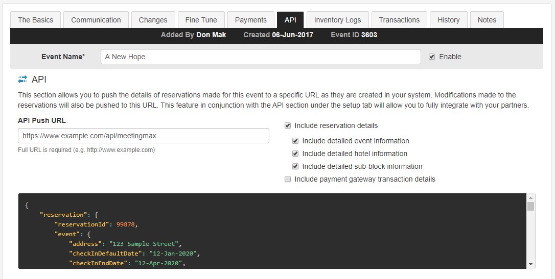This screenshot has height=279, width=555.
Task: Focus the API Push URL field
Action: 143,136
